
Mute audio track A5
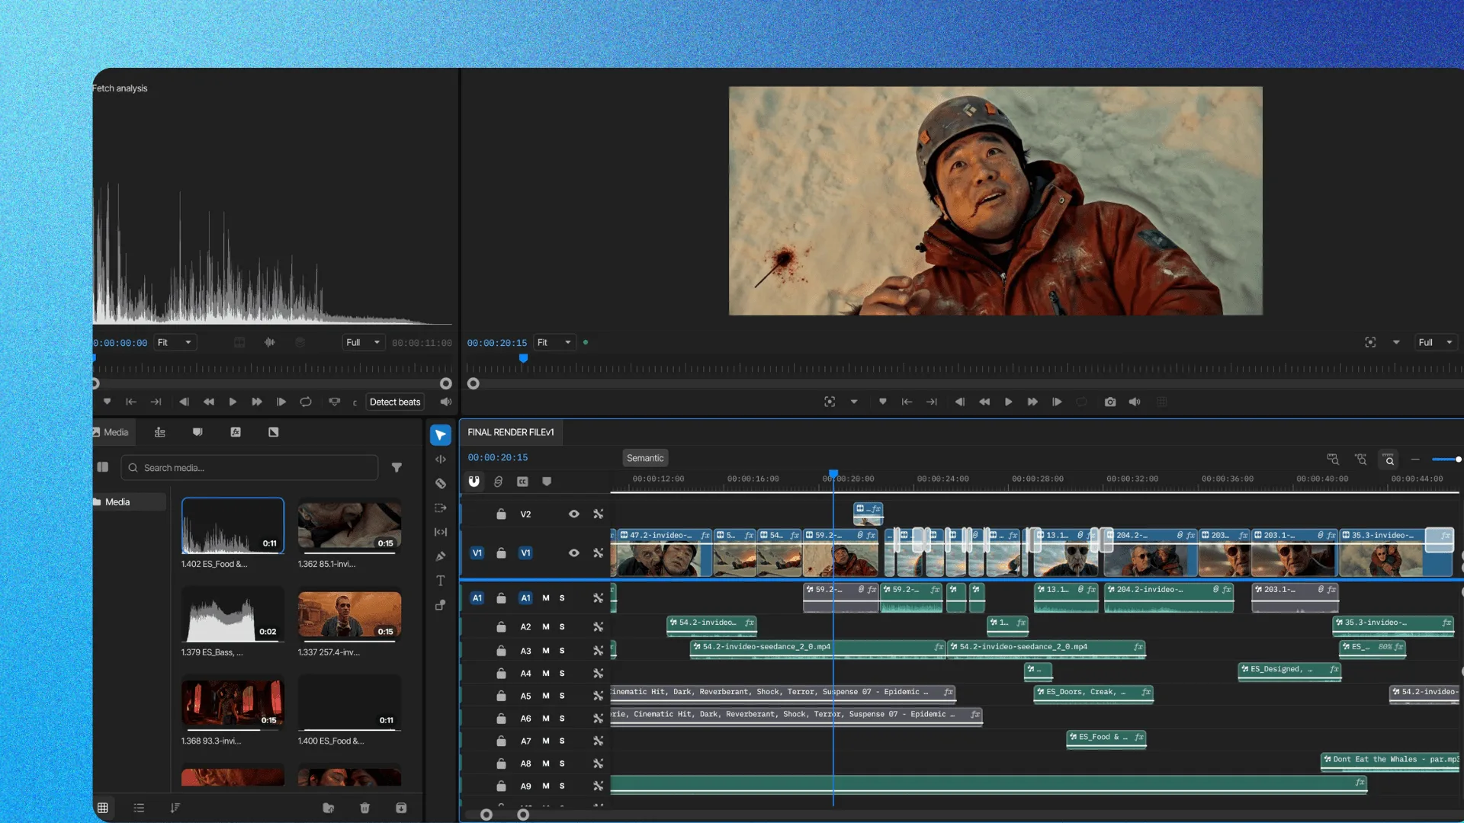[x=546, y=697]
